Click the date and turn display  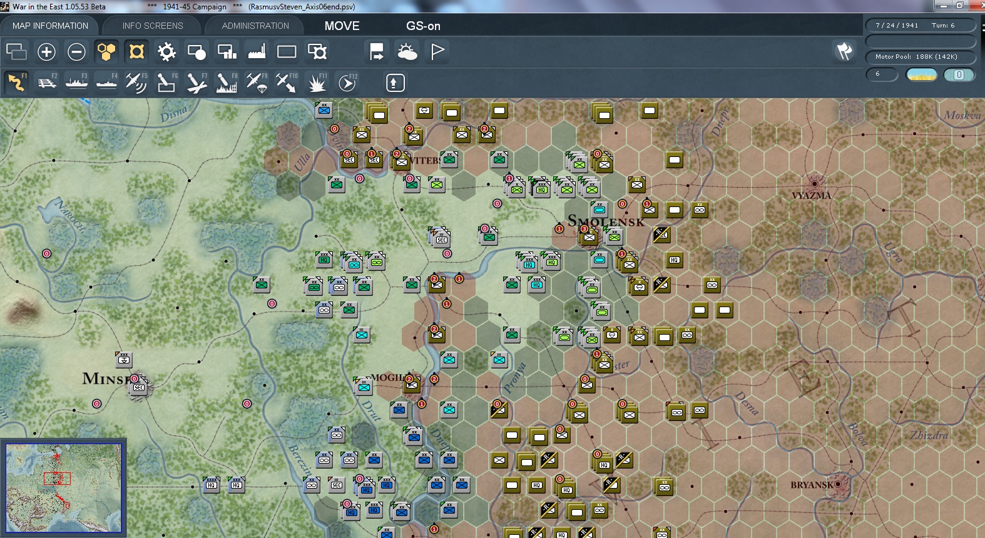click(920, 25)
